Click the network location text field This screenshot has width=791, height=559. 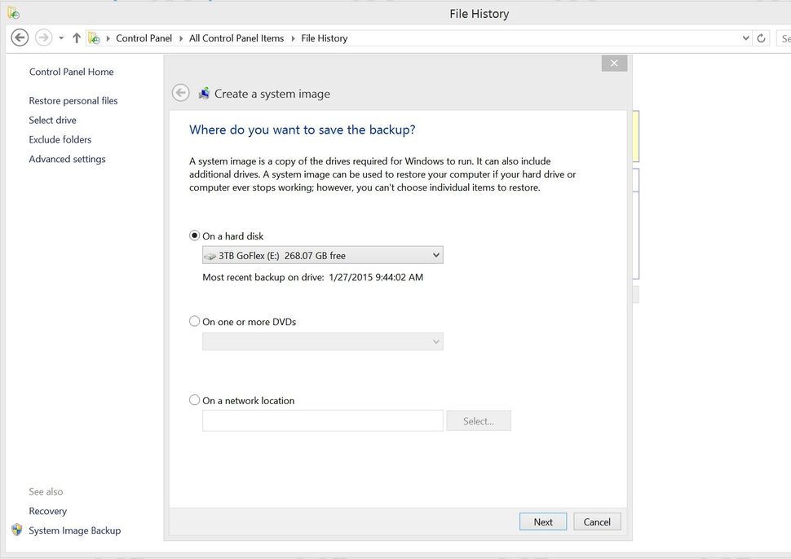pyautogui.click(x=322, y=420)
